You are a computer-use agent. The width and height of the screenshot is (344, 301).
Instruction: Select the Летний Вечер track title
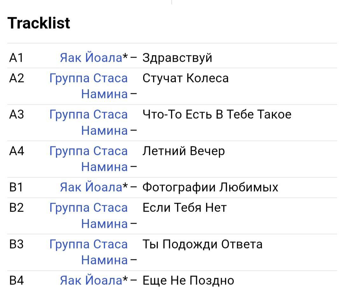pyautogui.click(x=183, y=151)
